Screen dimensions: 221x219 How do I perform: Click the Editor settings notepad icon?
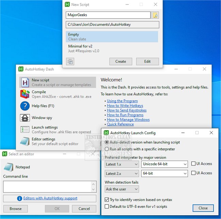pyautogui.click(x=25, y=141)
